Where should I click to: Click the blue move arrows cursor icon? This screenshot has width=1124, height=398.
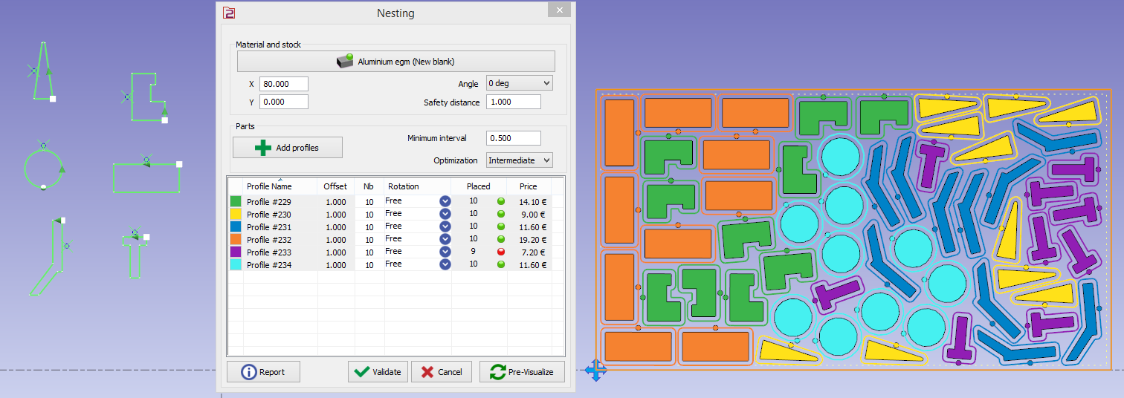[595, 370]
